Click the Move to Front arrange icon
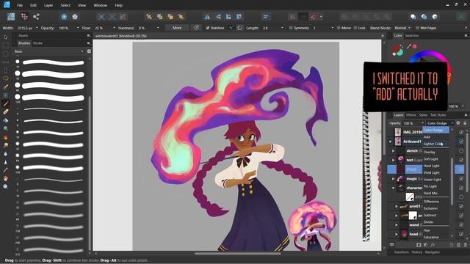470x264 pixels. [x=181, y=17]
